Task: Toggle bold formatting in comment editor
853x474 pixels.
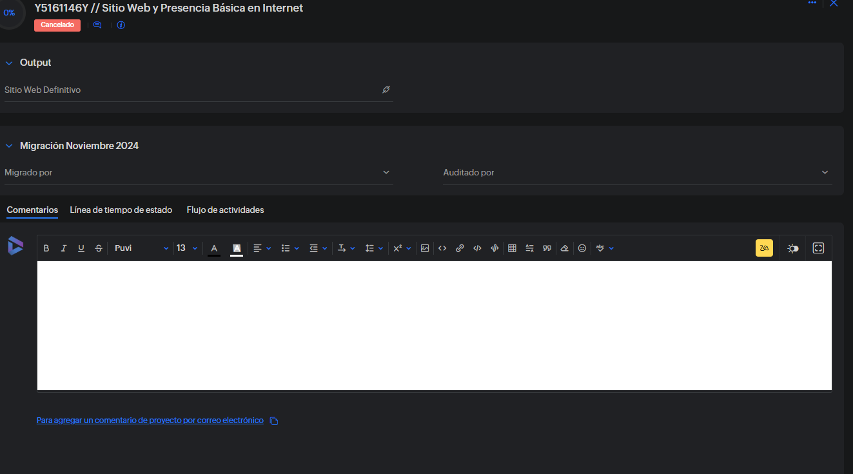Action: coord(46,248)
